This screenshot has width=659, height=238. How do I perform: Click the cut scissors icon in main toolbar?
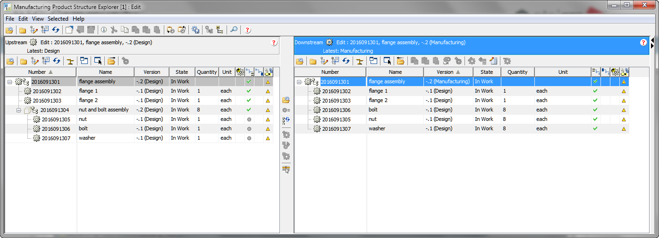(x=114, y=30)
